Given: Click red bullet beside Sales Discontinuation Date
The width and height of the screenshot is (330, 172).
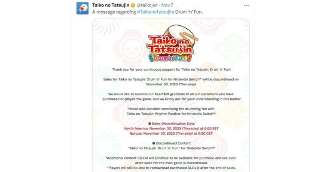Looking at the screenshot, I should (150, 124).
